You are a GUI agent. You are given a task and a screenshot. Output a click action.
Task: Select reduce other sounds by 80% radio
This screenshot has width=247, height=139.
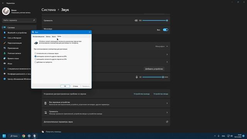point(36,56)
